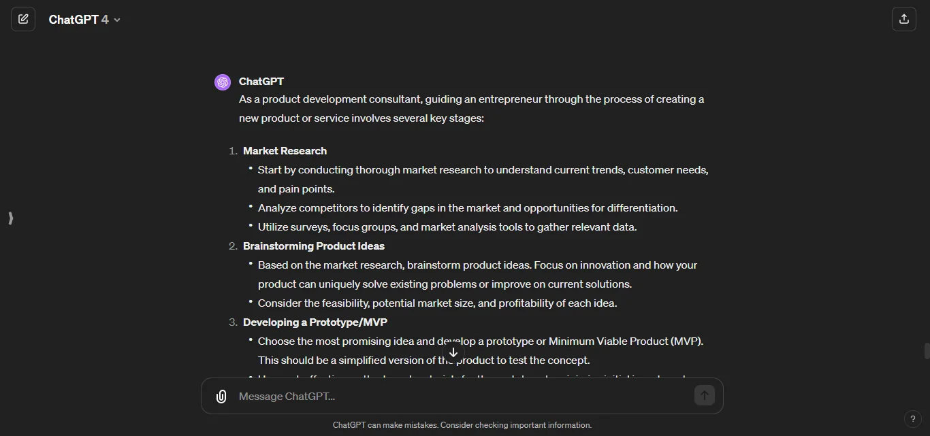Viewport: 930px width, 436px height.
Task: Click the ChatGPT sender name above the response
Action: pos(261,82)
